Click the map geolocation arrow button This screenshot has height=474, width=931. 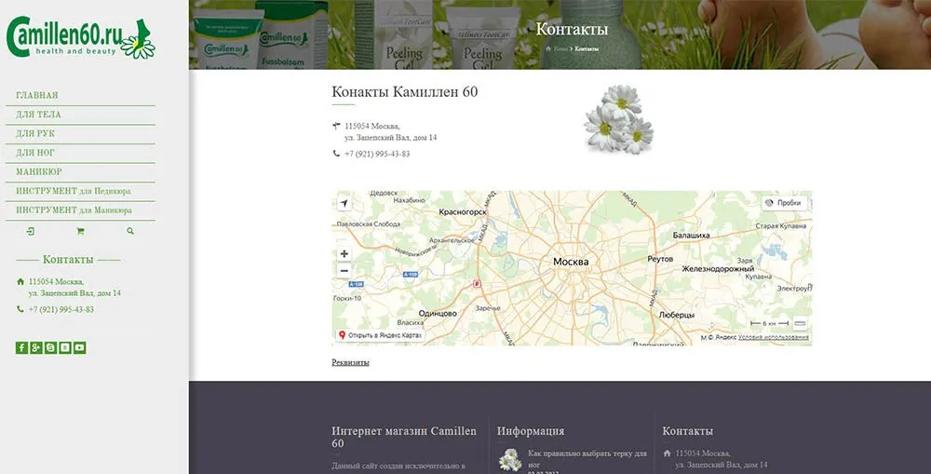[x=344, y=203]
